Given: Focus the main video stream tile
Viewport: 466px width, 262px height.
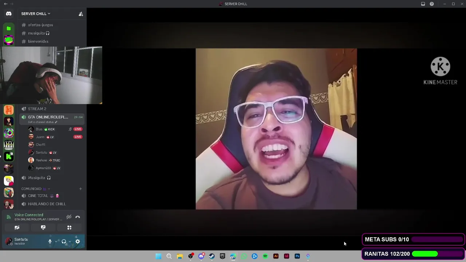Looking at the screenshot, I should click(x=276, y=129).
